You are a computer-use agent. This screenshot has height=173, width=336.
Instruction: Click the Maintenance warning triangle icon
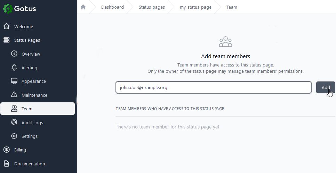coord(14,95)
